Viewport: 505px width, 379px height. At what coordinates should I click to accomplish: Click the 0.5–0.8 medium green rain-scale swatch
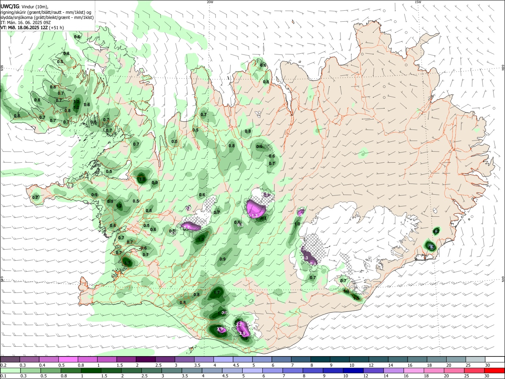point(50,370)
